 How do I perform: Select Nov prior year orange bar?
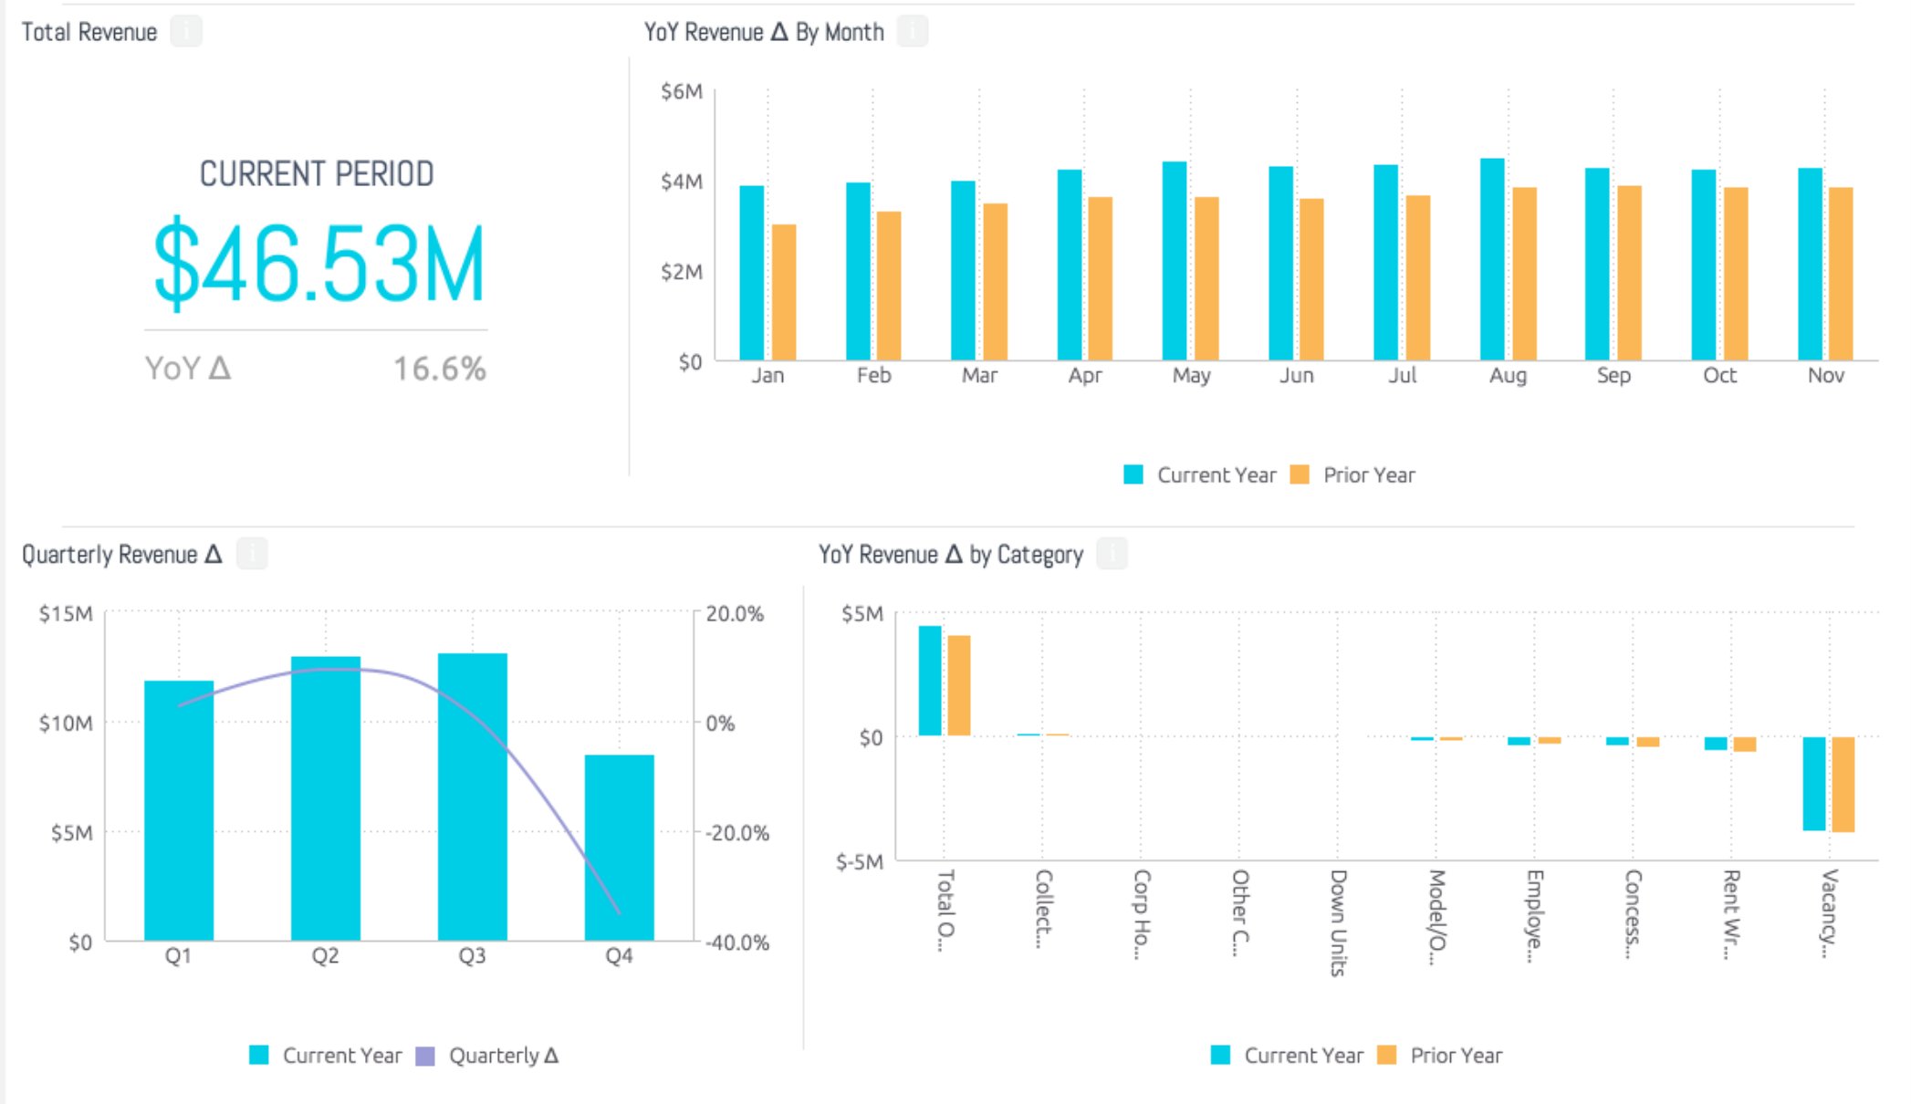point(1841,274)
